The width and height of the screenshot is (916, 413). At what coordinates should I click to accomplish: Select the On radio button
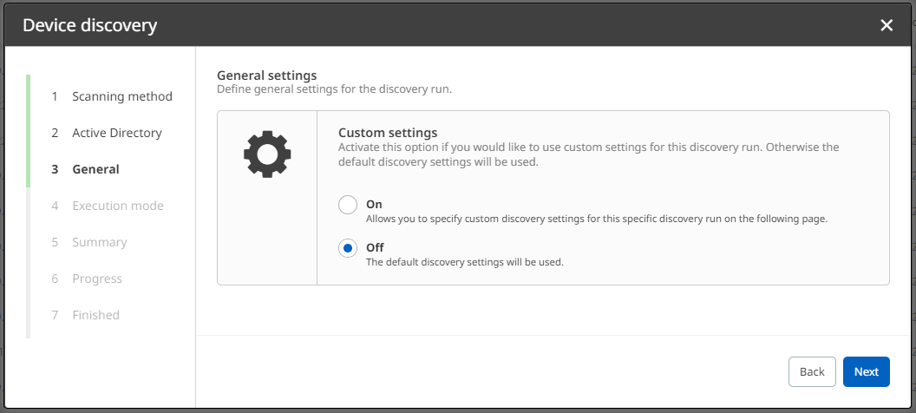coord(348,205)
